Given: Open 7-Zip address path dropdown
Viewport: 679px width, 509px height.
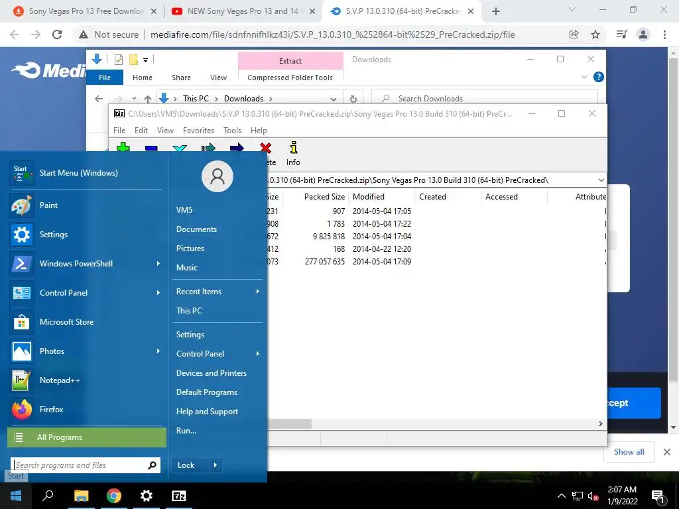Looking at the screenshot, I should 601,180.
